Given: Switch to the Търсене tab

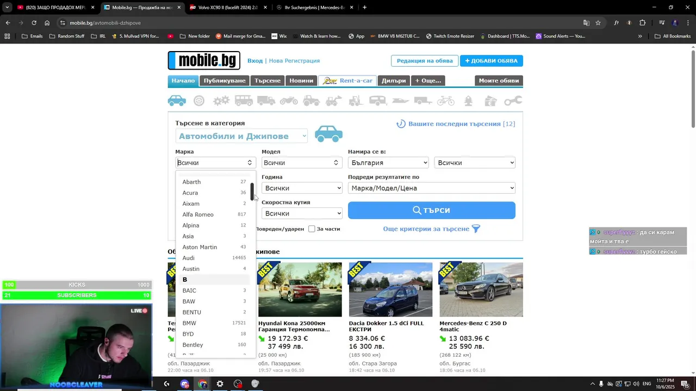Looking at the screenshot, I should [x=268, y=81].
